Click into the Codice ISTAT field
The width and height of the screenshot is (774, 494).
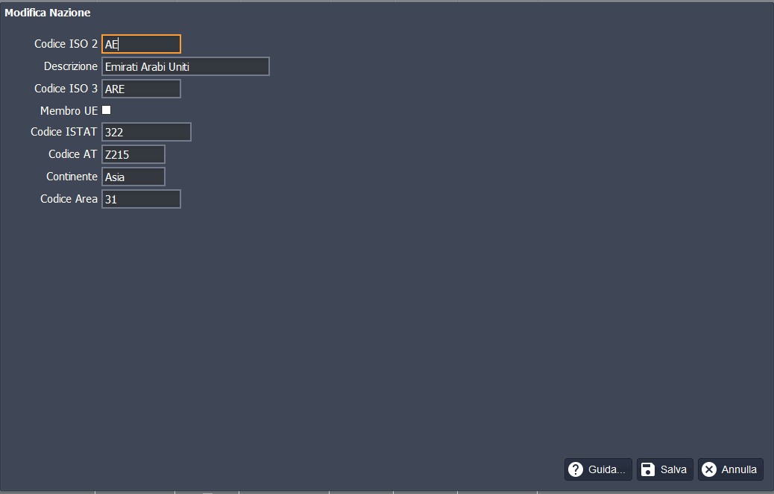point(146,133)
